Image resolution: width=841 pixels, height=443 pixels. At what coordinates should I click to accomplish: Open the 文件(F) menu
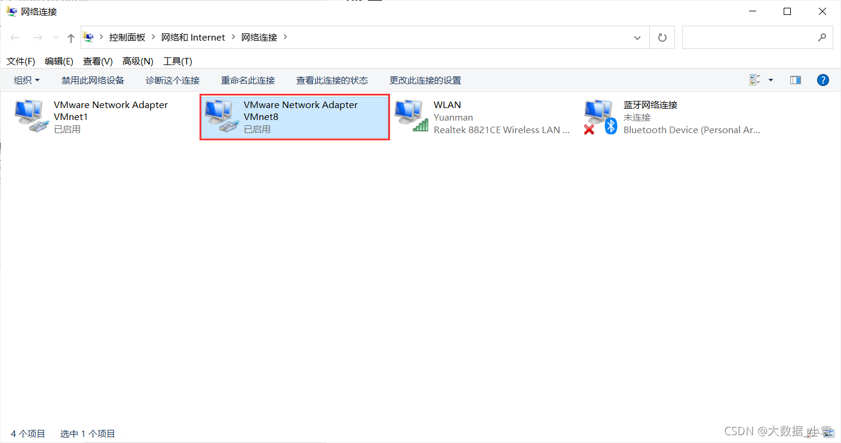(21, 61)
